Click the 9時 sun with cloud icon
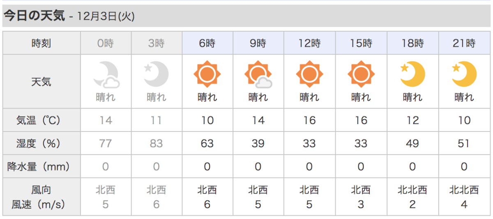Viewport: 493px width, 219px height. coord(258,75)
